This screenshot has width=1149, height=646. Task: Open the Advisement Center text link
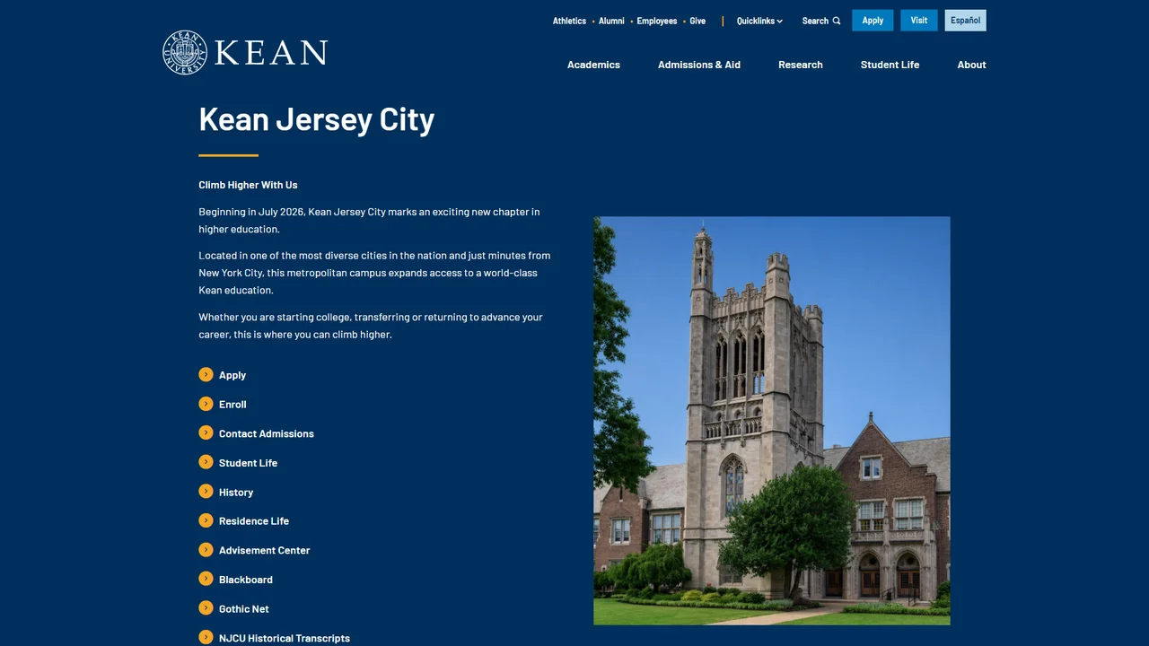coord(264,551)
